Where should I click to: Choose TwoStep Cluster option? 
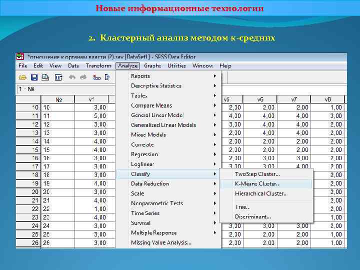(x=266, y=174)
